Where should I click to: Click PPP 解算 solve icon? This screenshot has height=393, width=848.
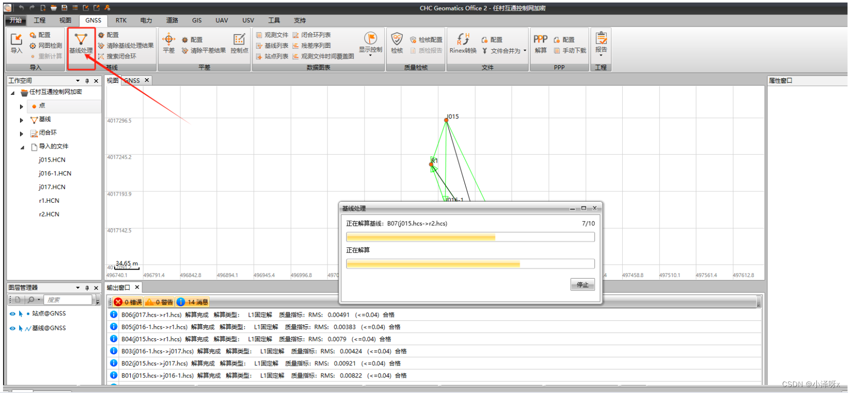tap(541, 44)
